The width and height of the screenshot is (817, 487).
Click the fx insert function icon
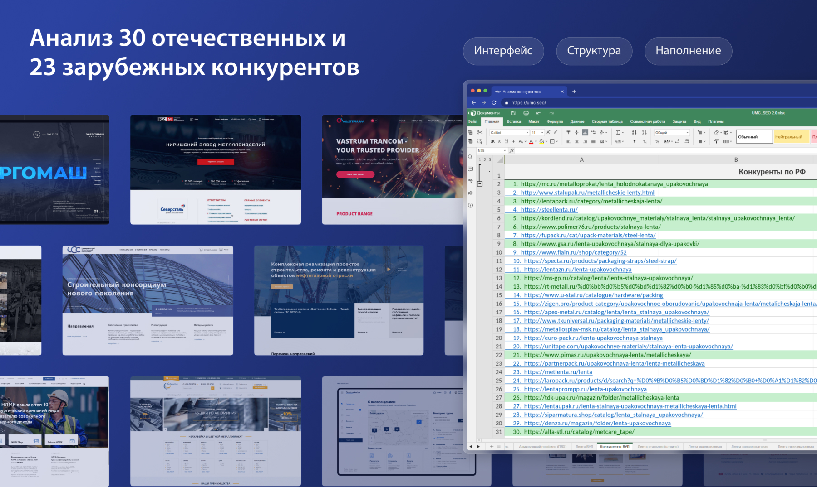tap(512, 150)
